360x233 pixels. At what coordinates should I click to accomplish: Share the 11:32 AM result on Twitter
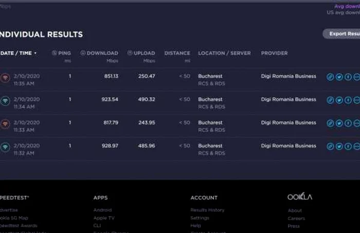[x=339, y=147]
